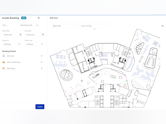The image size is (166, 124).
Task: Click the oval meeting room on left of map
Action: [x=66, y=75]
